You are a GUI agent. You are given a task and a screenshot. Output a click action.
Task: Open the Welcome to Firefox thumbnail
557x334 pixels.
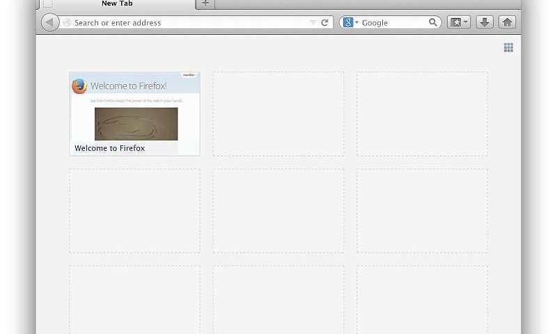click(x=134, y=113)
